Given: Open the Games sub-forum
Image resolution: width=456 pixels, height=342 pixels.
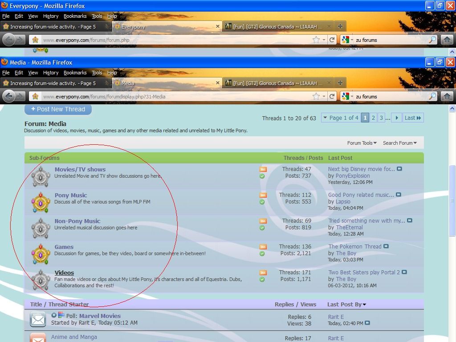Looking at the screenshot, I should (x=64, y=247).
